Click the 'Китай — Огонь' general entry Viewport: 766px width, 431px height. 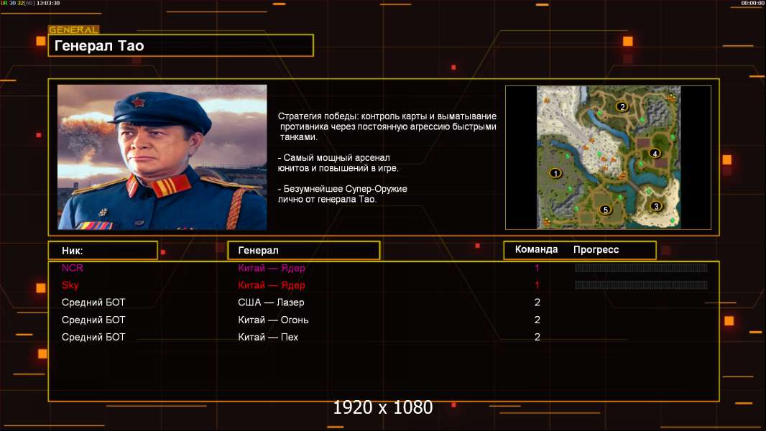pyautogui.click(x=273, y=320)
